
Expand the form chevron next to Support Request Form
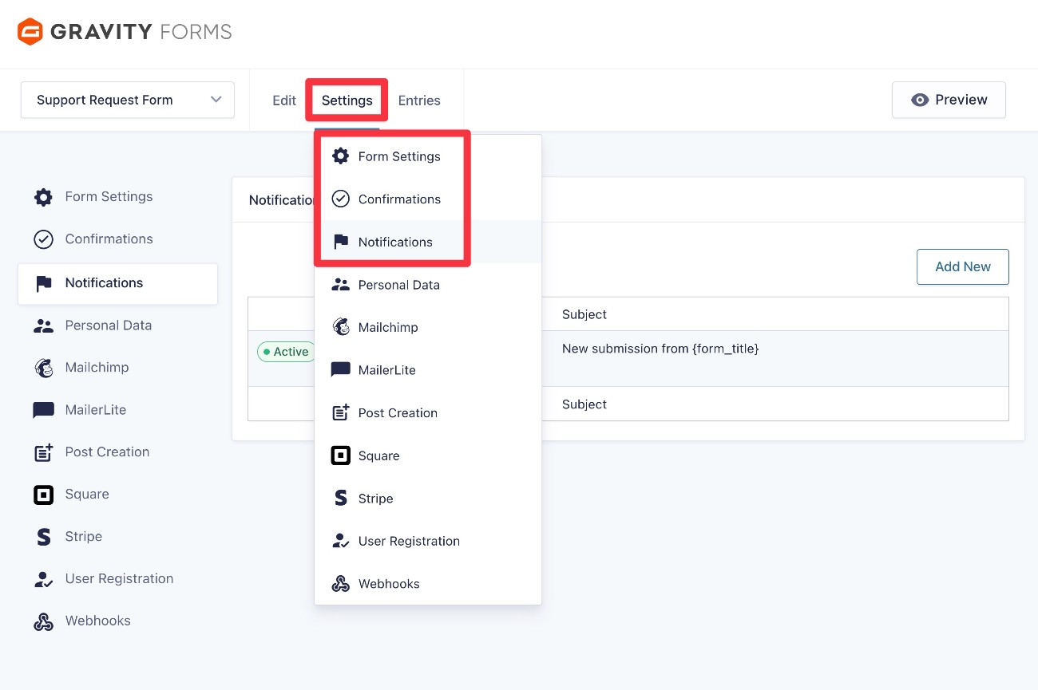(x=216, y=100)
